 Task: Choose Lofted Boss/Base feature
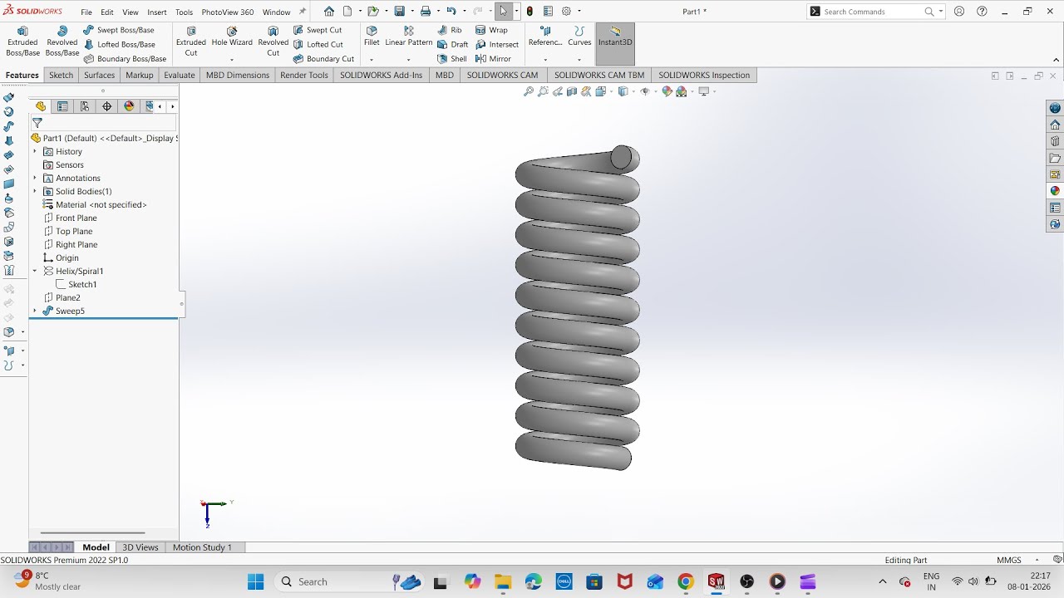119,45
